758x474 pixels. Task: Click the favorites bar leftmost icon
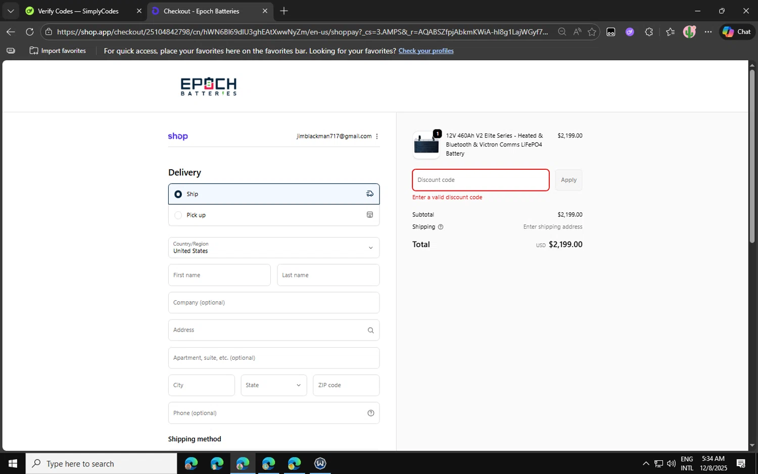click(x=11, y=51)
